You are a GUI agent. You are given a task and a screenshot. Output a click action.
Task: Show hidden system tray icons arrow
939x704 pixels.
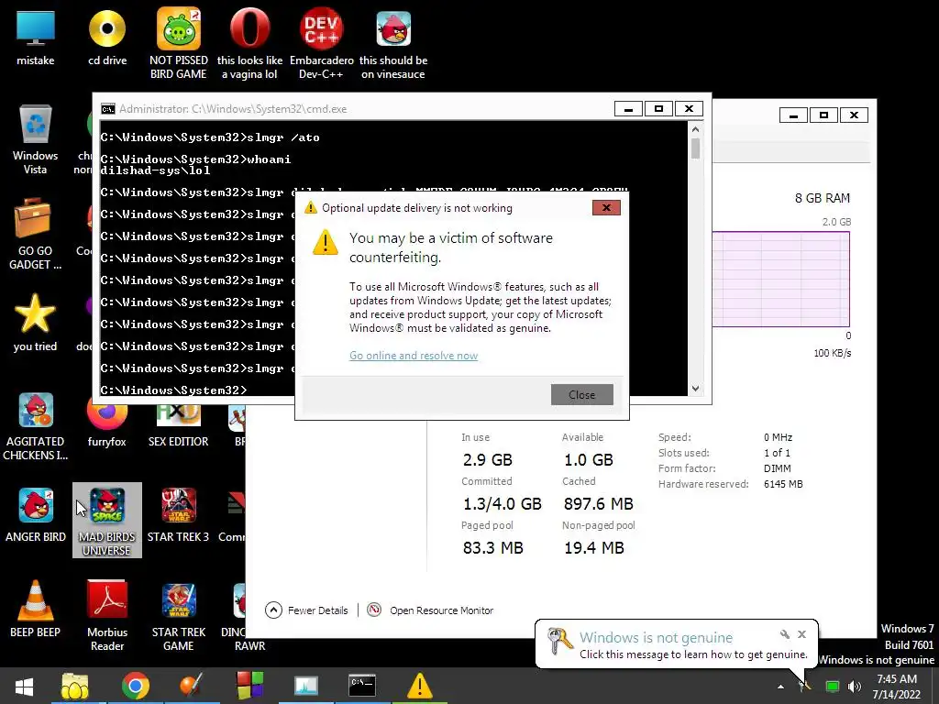[x=780, y=687]
